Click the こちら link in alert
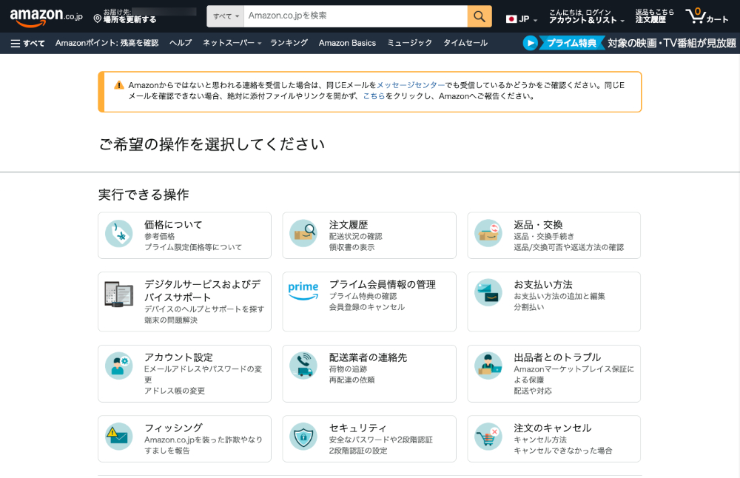The image size is (740, 478). (374, 96)
